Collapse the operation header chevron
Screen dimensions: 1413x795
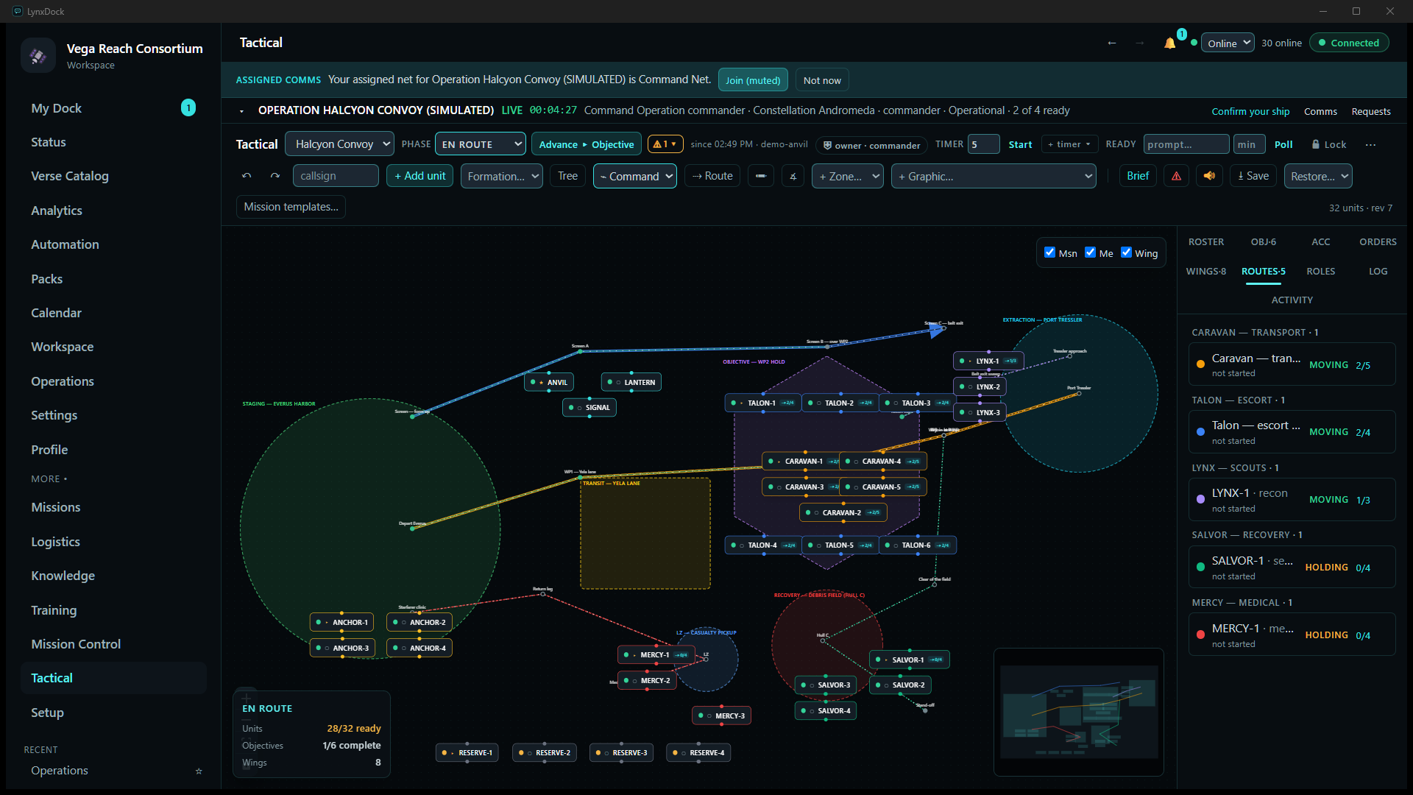click(x=241, y=111)
